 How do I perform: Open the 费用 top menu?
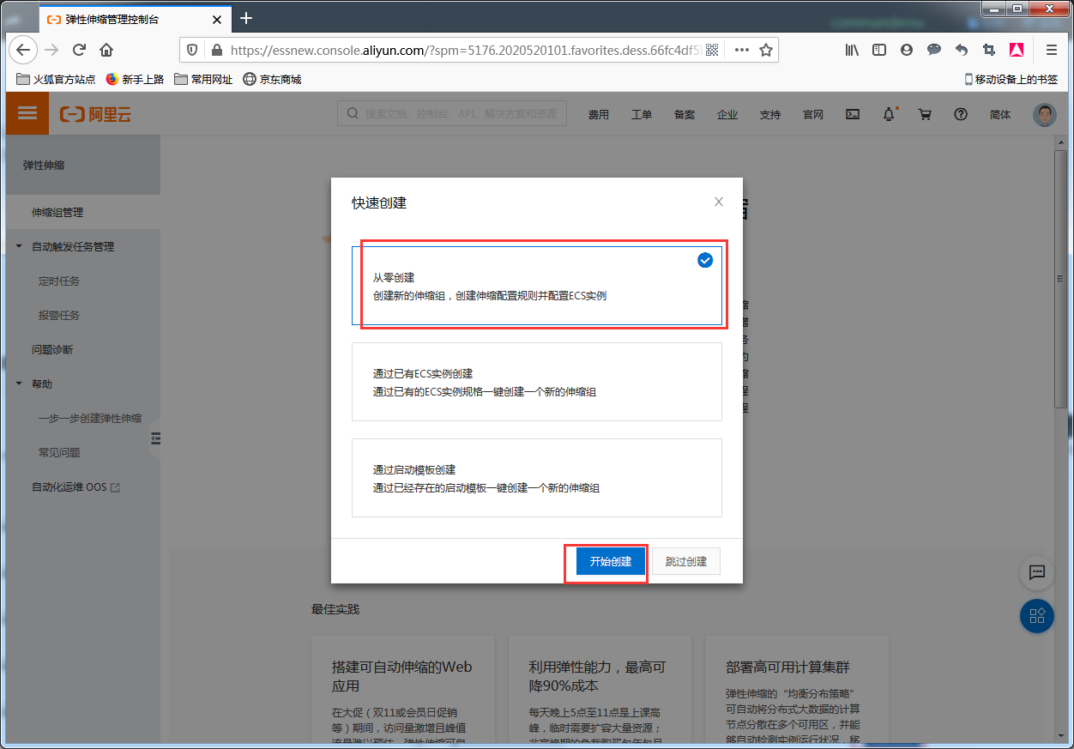[599, 114]
